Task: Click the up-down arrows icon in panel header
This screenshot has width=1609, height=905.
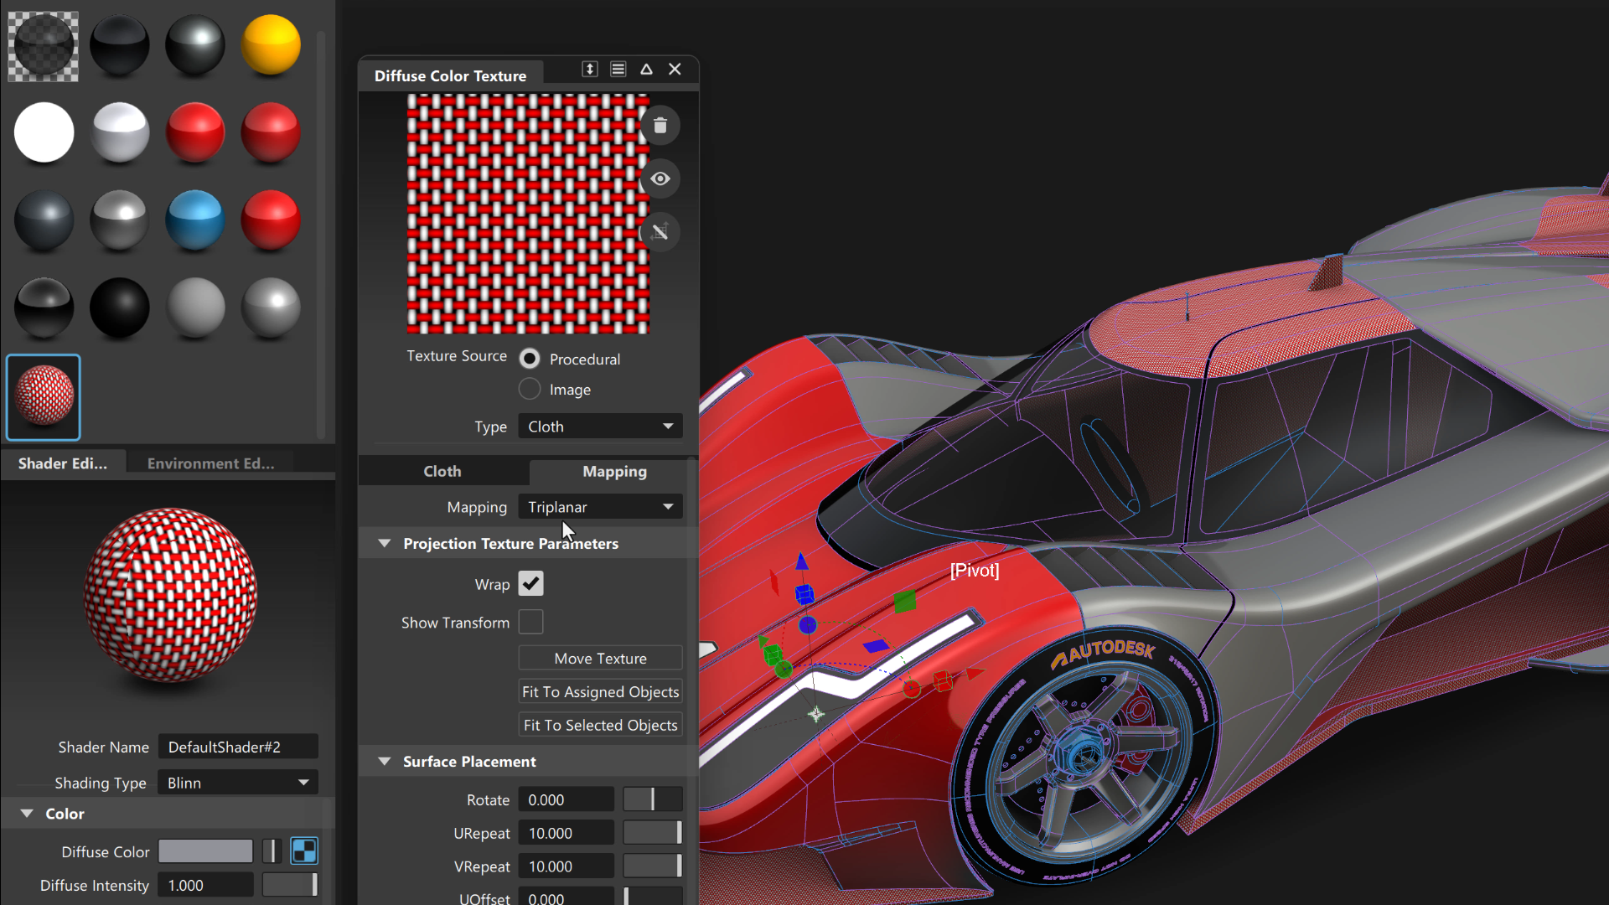Action: [x=590, y=70]
